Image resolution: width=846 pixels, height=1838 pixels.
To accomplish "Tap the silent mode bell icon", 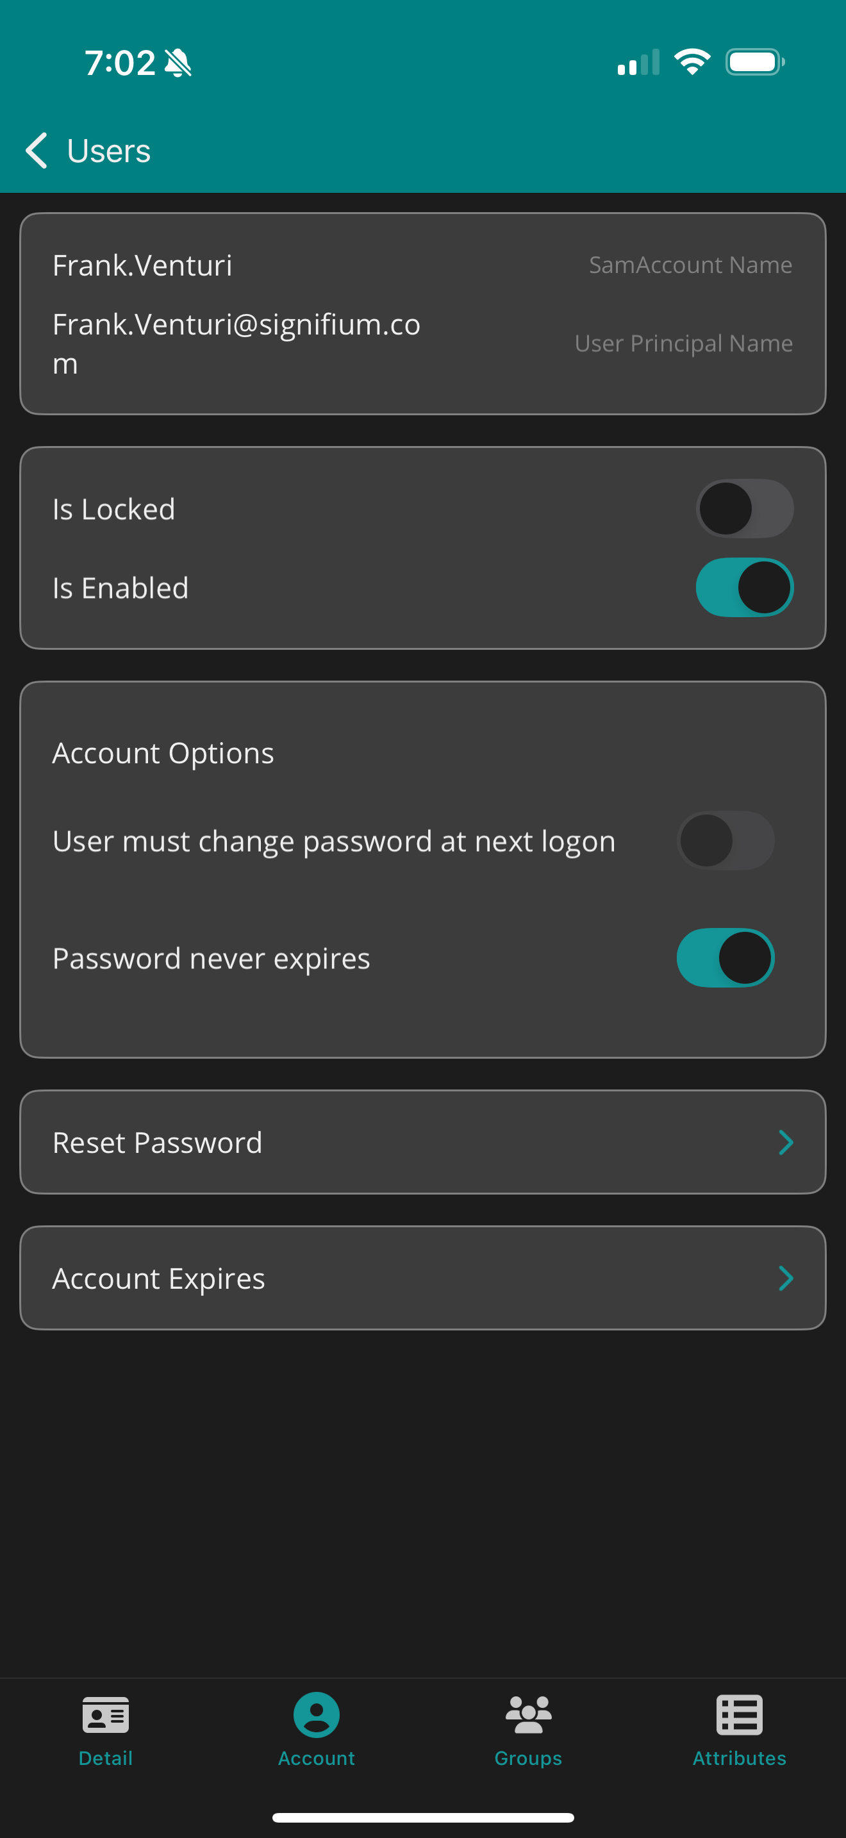I will (178, 63).
